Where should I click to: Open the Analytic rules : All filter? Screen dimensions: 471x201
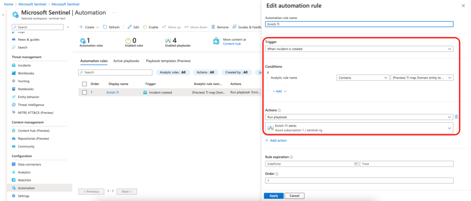tap(173, 72)
